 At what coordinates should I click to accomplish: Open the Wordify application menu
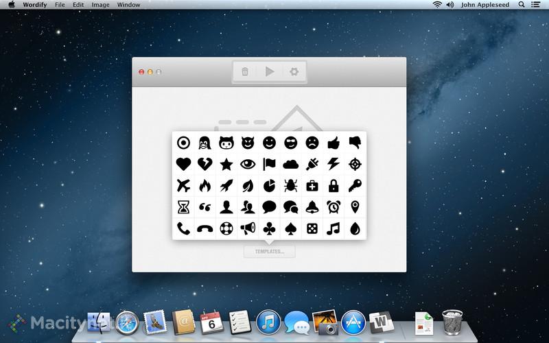[x=34, y=5]
